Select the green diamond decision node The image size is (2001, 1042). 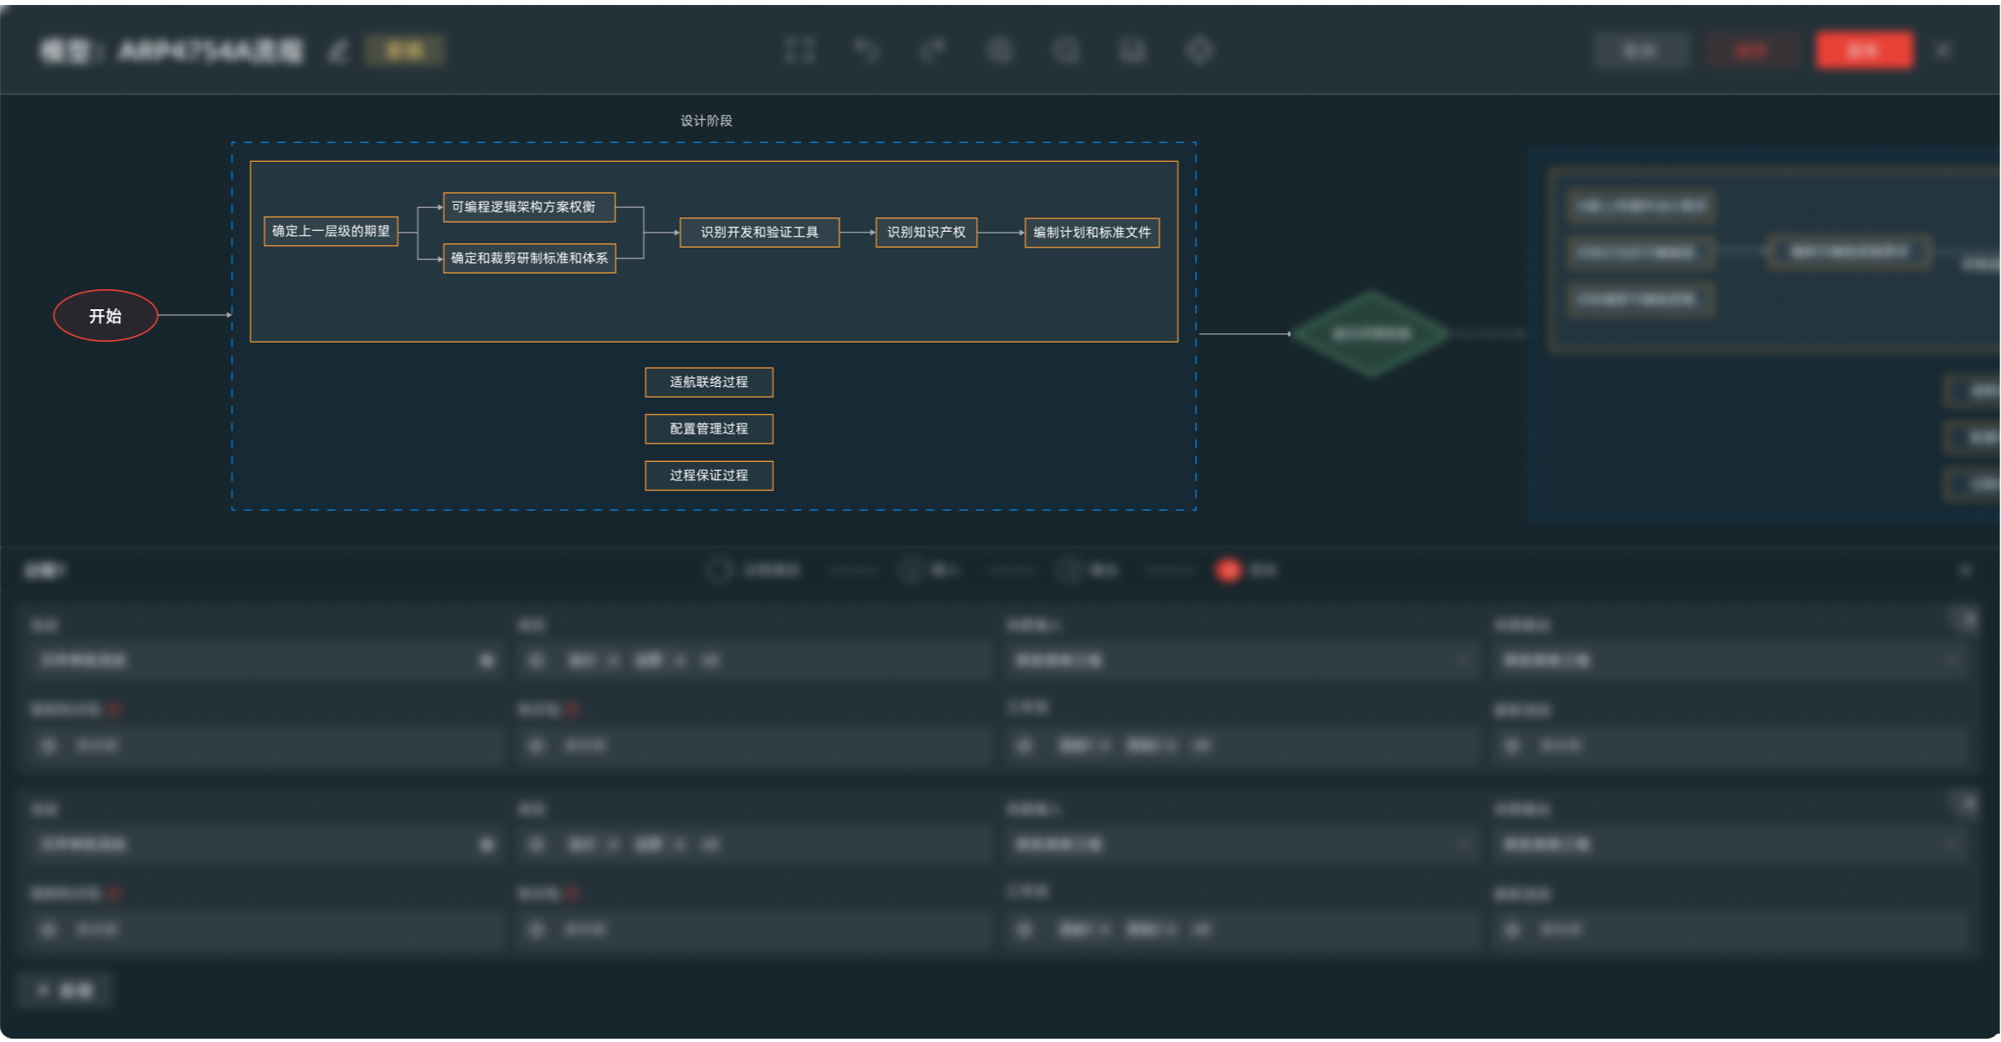click(x=1371, y=334)
